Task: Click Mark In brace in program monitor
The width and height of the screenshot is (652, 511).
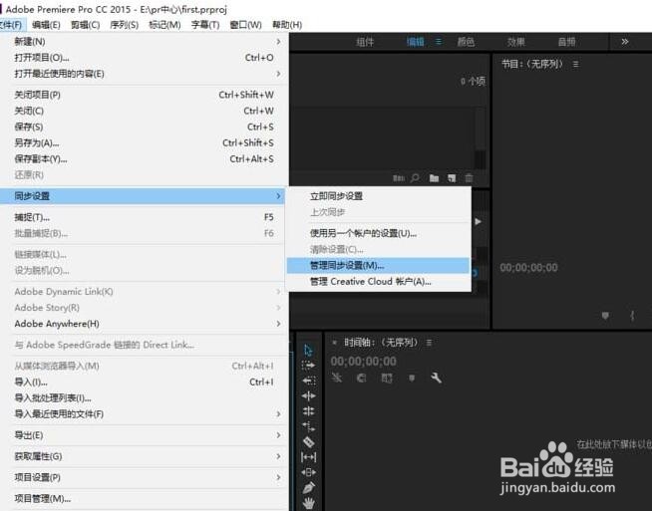Action: 632,316
